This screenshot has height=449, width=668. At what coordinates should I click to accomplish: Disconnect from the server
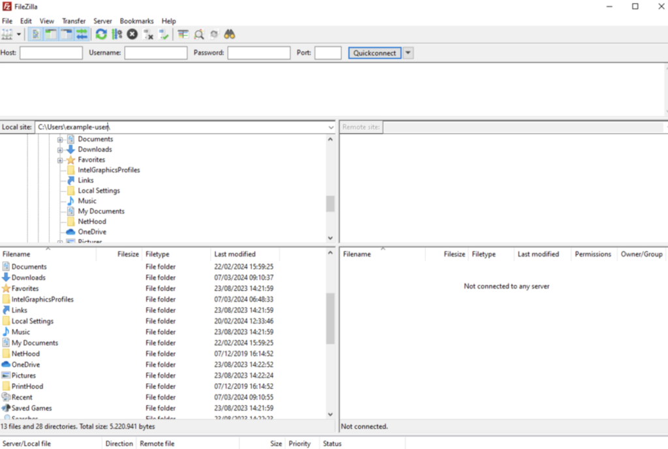(147, 34)
